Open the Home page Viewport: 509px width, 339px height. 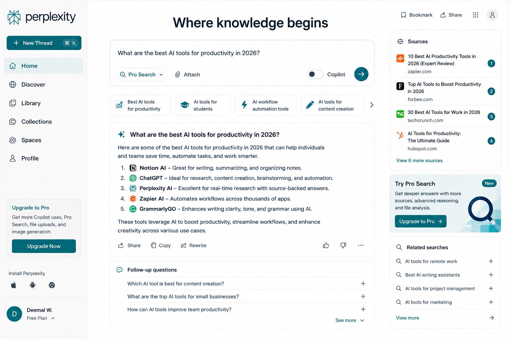click(44, 66)
